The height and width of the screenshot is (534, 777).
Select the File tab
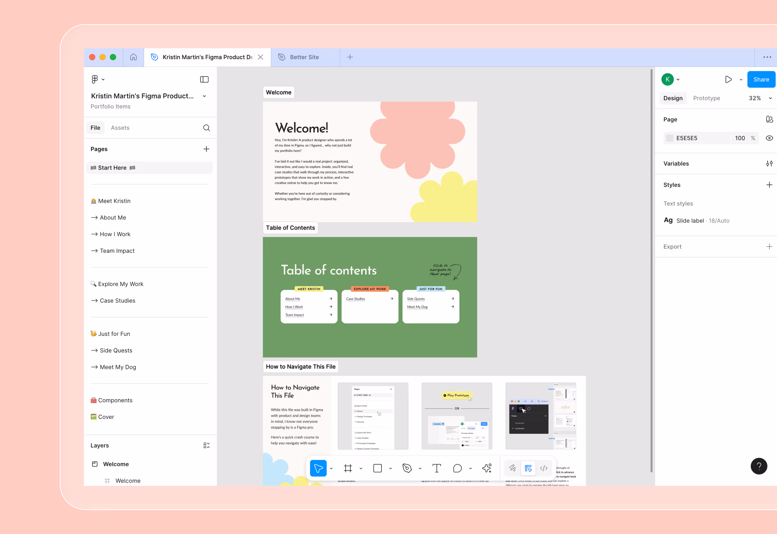tap(95, 128)
